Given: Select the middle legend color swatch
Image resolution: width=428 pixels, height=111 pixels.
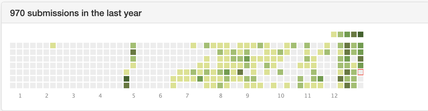Looking at the screenshot, I should 347,34.
